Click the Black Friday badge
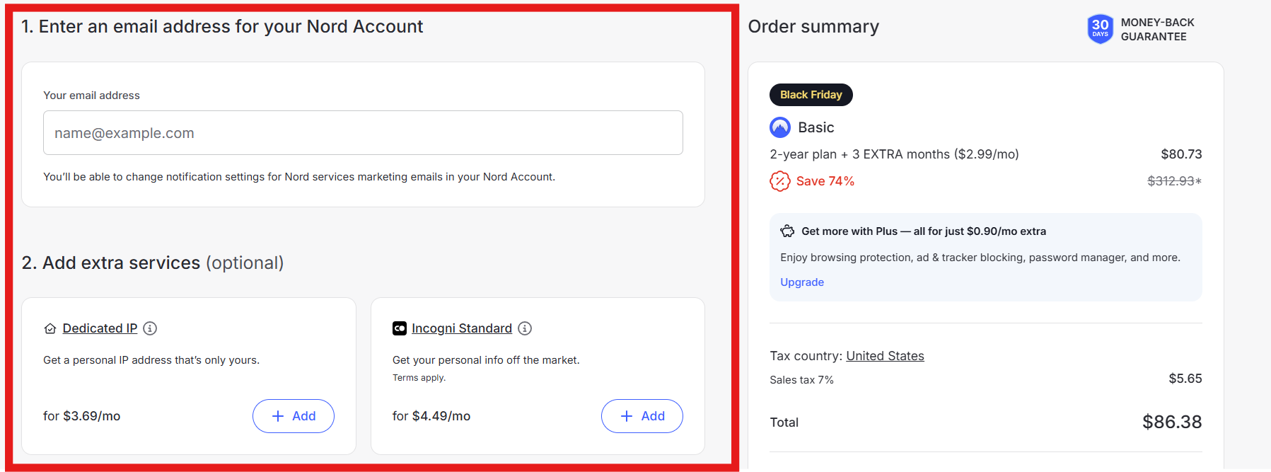 click(811, 95)
